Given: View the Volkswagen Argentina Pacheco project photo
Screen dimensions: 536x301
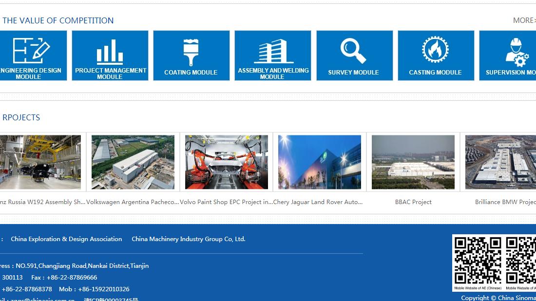Looking at the screenshot, I should [133, 162].
